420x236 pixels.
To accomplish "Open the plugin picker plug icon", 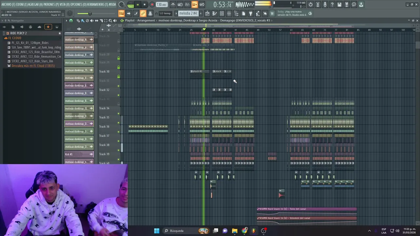I will tap(251, 13).
